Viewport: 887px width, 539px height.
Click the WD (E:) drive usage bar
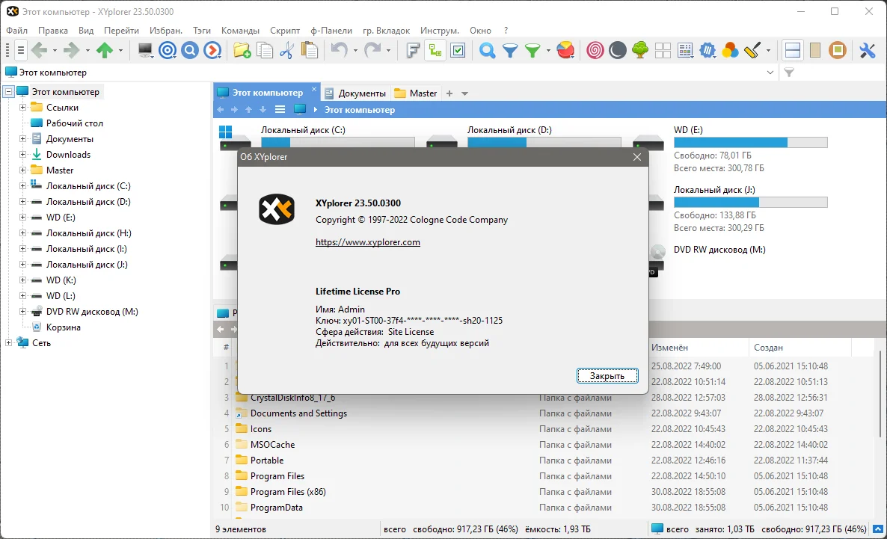click(x=750, y=142)
